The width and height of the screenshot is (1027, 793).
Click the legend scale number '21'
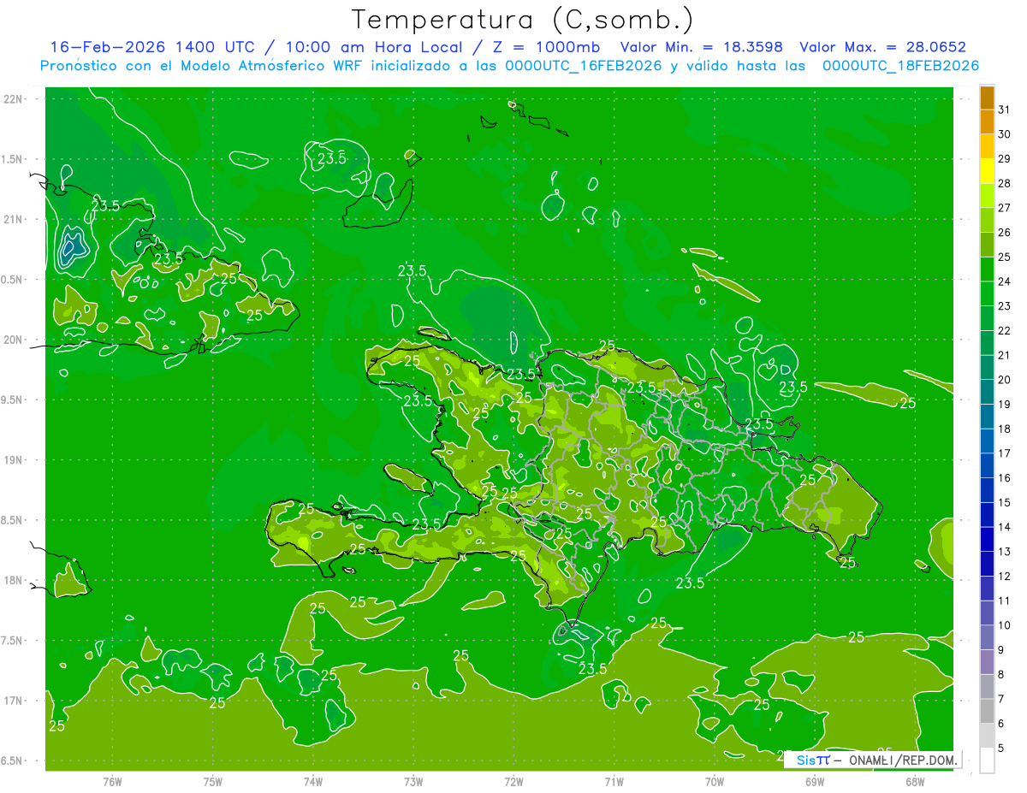pos(1005,355)
